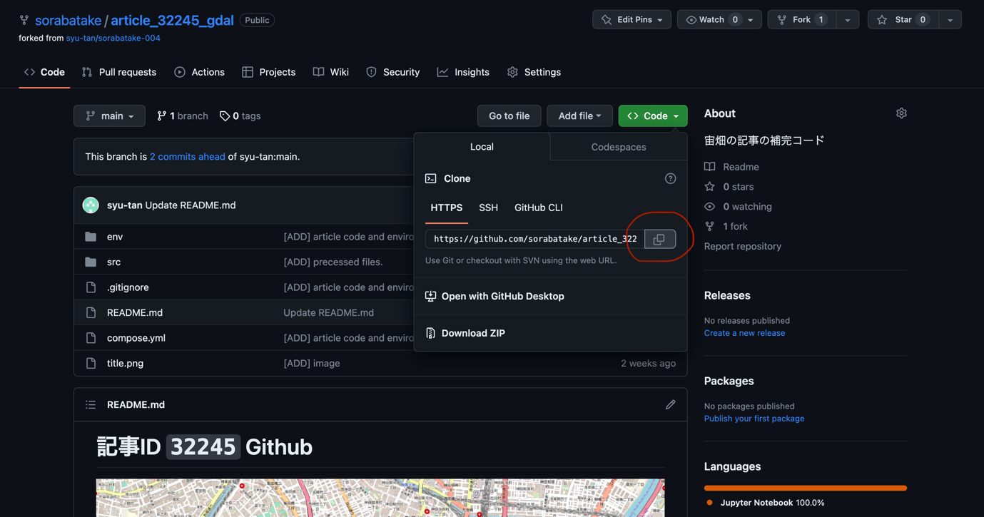Click the orange language bar

click(x=806, y=488)
